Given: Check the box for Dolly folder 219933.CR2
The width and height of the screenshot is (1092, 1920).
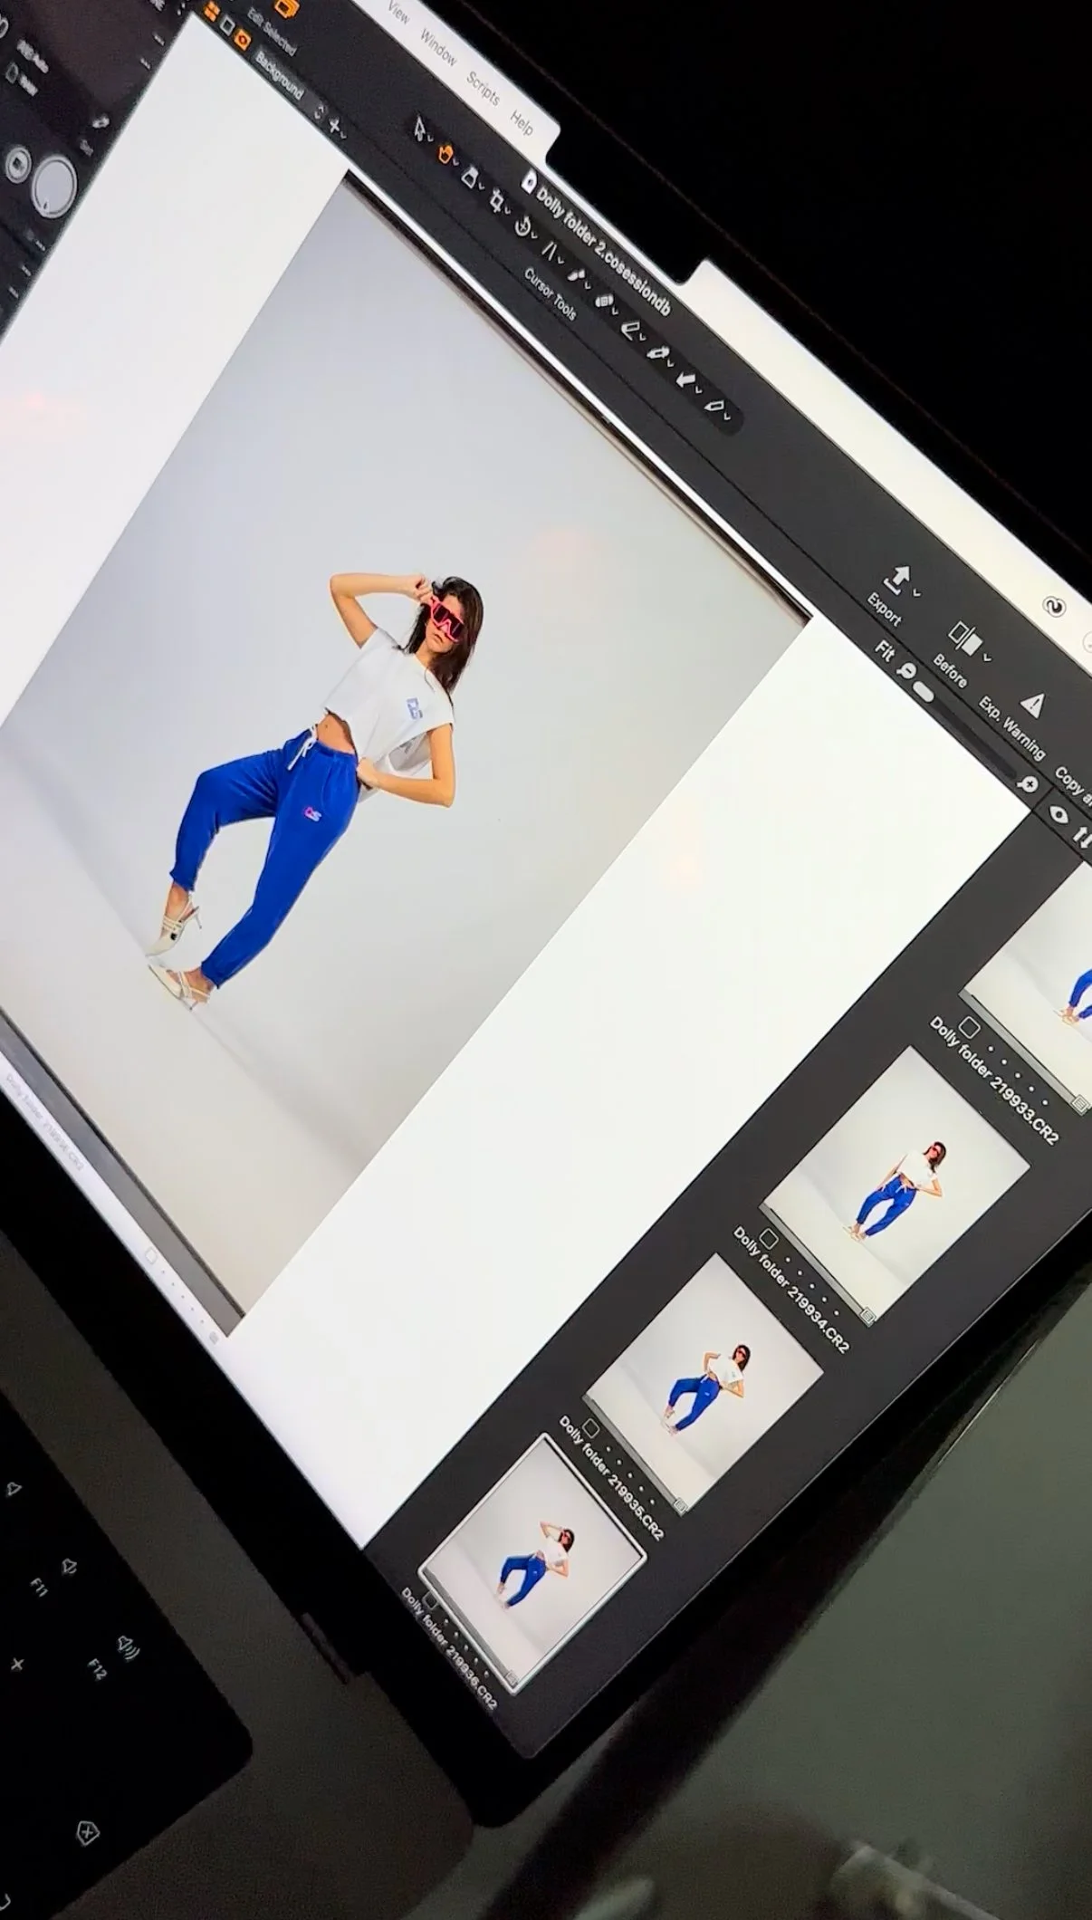Looking at the screenshot, I should (x=970, y=1027).
